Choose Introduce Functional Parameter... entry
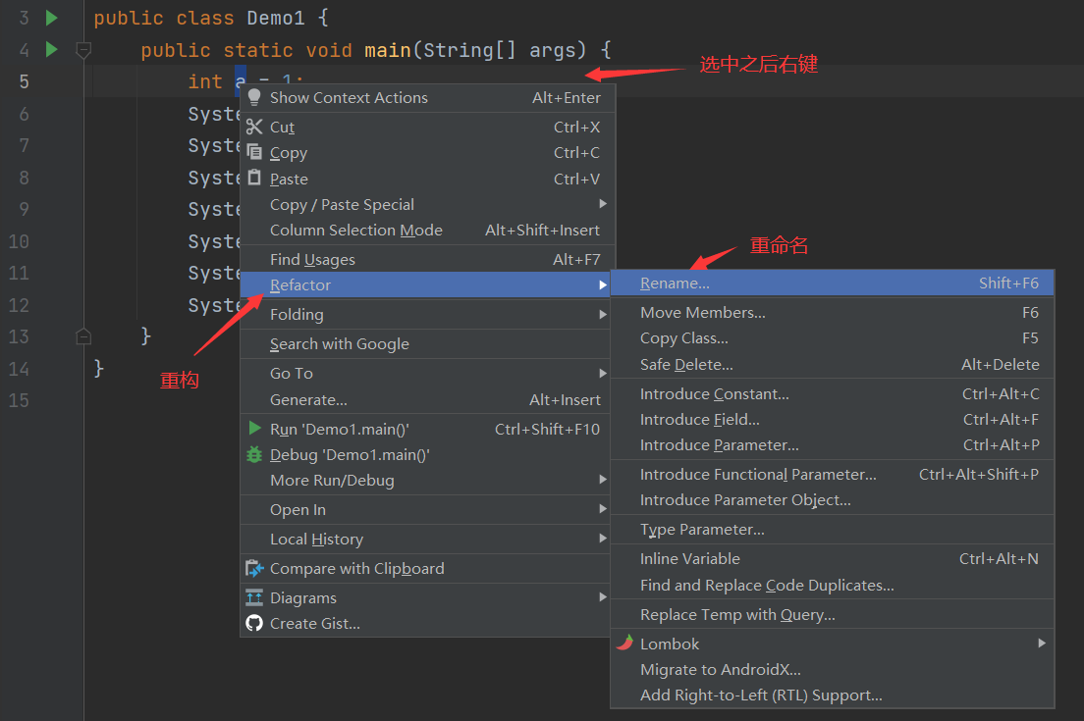Image resolution: width=1084 pixels, height=721 pixels. (833, 475)
